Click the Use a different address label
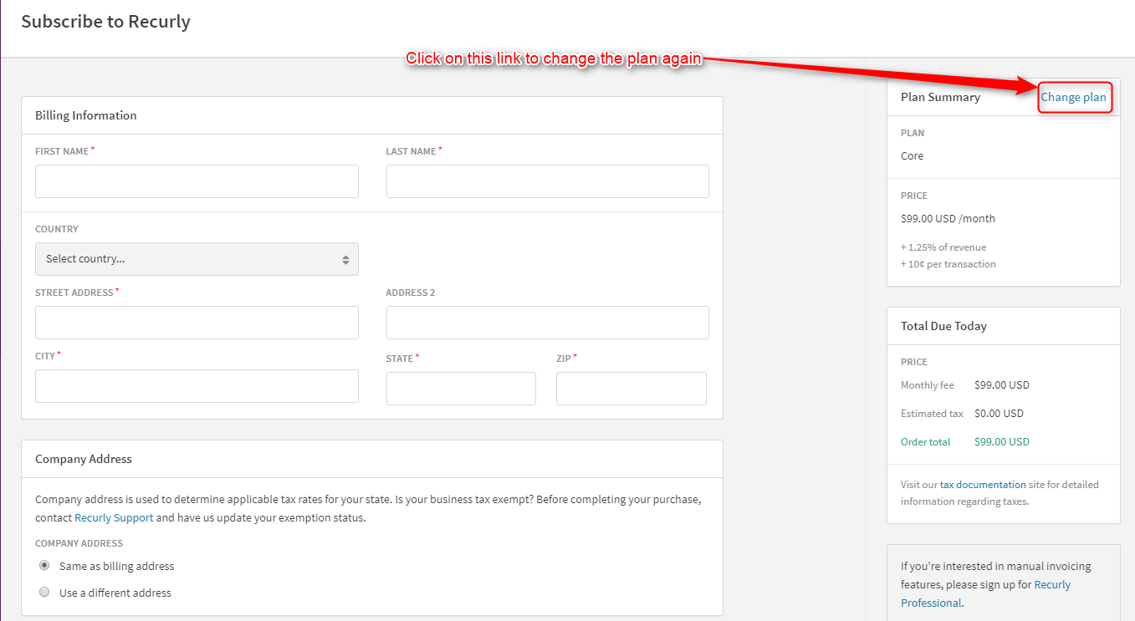Image resolution: width=1135 pixels, height=621 pixels. pyautogui.click(x=115, y=593)
